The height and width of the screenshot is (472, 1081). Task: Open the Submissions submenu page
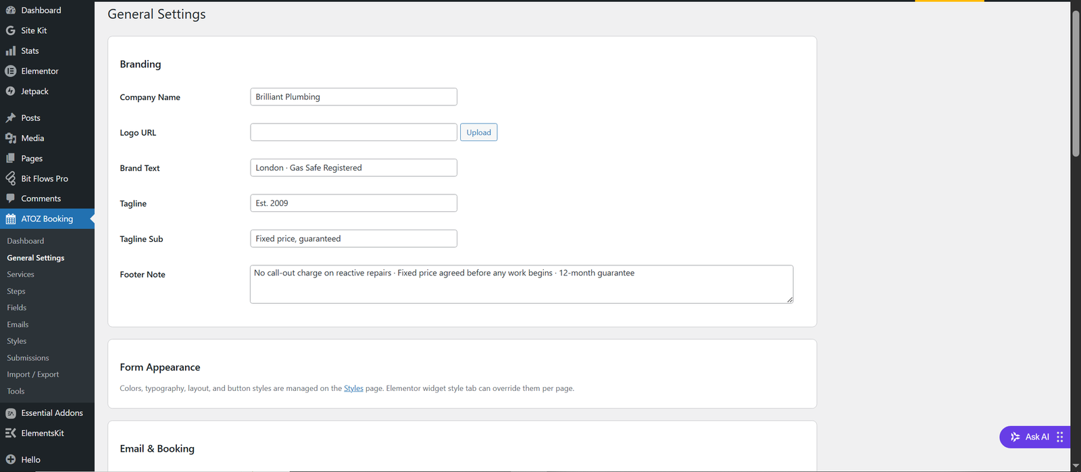click(x=28, y=358)
